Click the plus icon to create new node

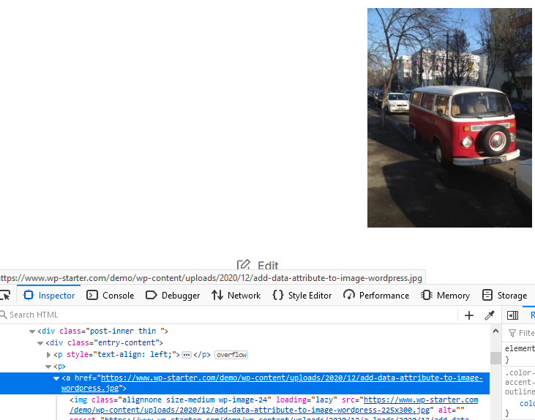[x=469, y=315]
